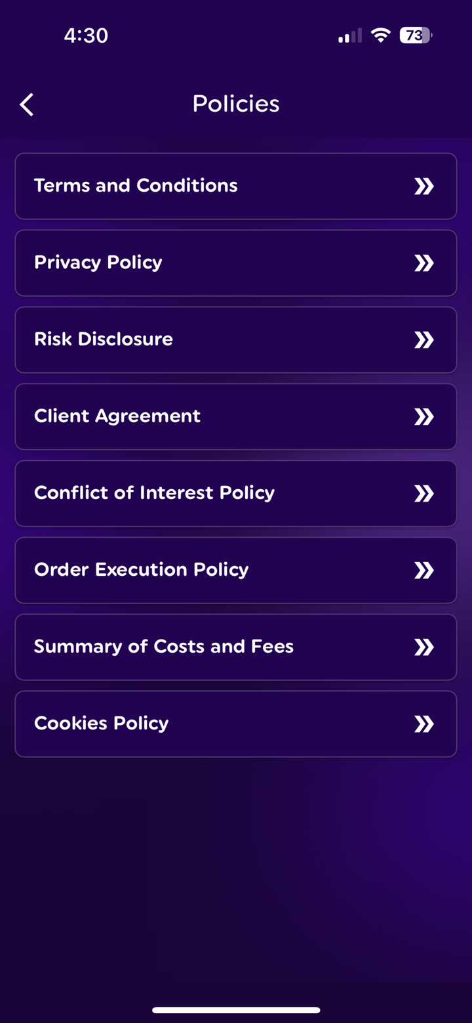Tap the cellular signal bars icon
Screen dimensions: 472x1023
pyautogui.click(x=349, y=36)
